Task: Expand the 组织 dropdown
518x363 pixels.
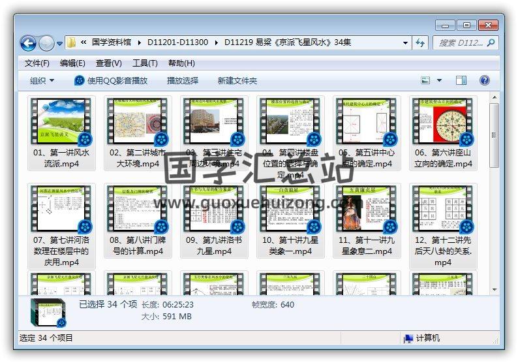Action: 42,81
